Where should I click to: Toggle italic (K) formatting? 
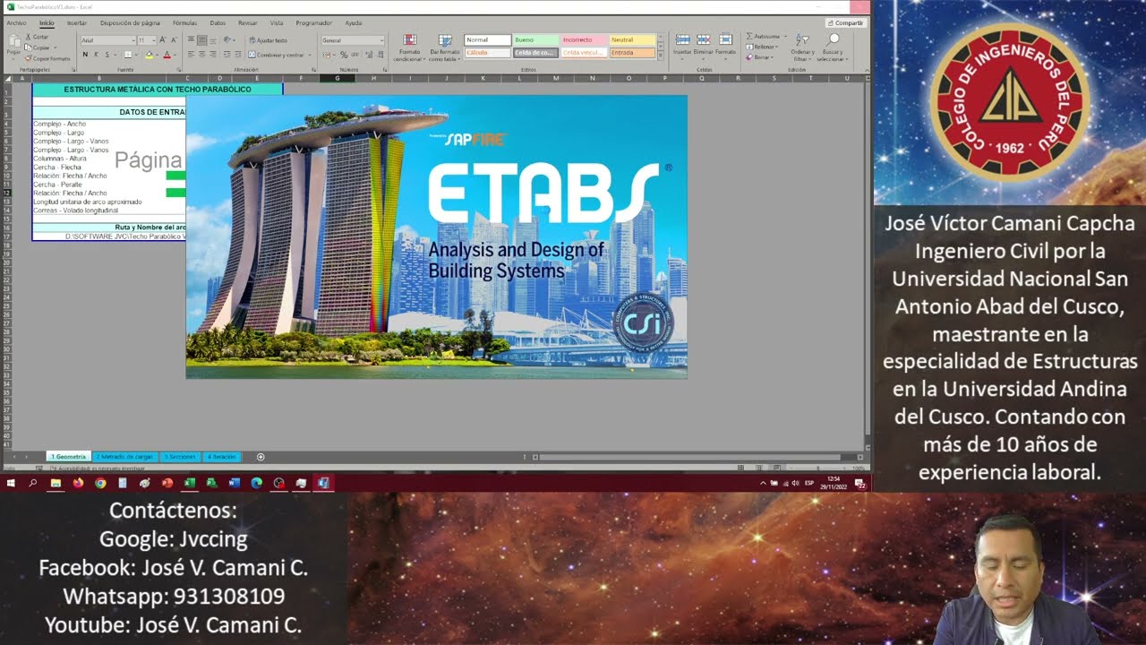[x=97, y=55]
